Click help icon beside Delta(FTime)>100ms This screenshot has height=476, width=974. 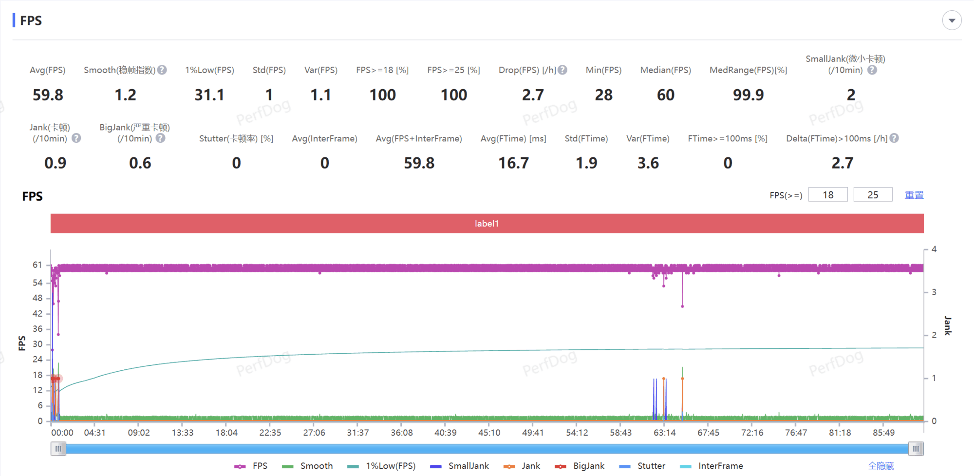pyautogui.click(x=894, y=138)
